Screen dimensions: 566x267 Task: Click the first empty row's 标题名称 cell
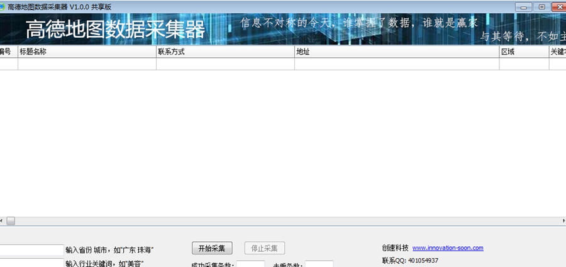click(x=87, y=64)
